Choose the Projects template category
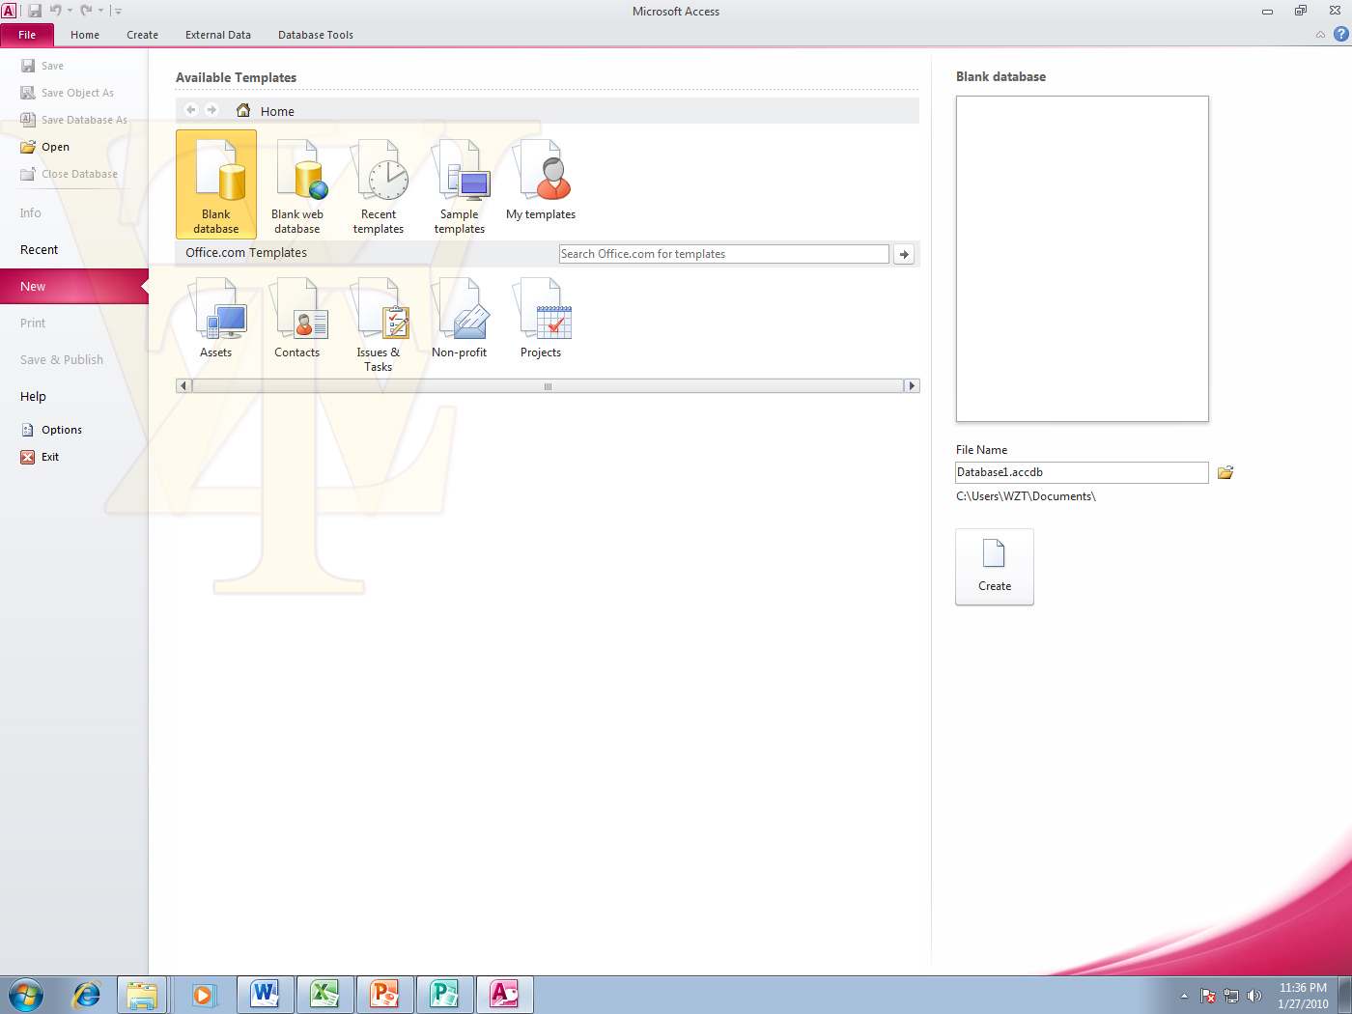 click(x=541, y=320)
